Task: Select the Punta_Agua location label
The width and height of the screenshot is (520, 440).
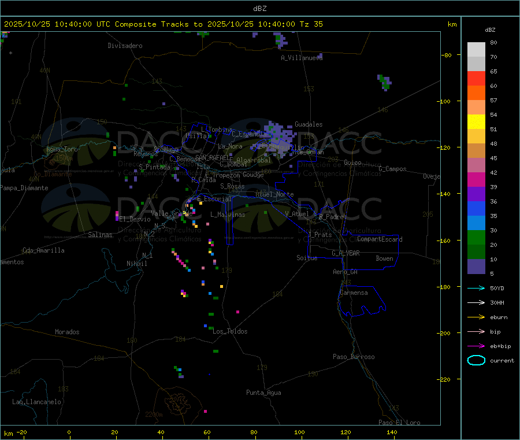Action: (263, 393)
